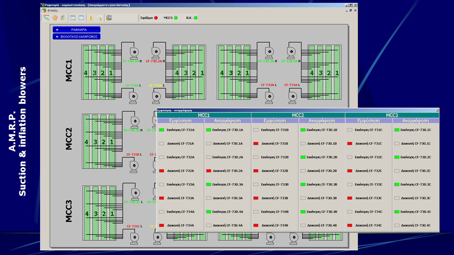Click the CF-731A blower symbol

point(133,97)
